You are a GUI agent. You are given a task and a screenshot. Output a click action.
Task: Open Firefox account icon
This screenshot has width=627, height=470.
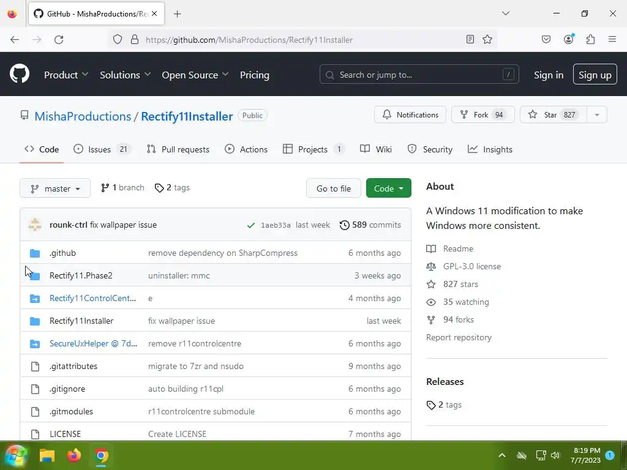click(x=569, y=39)
